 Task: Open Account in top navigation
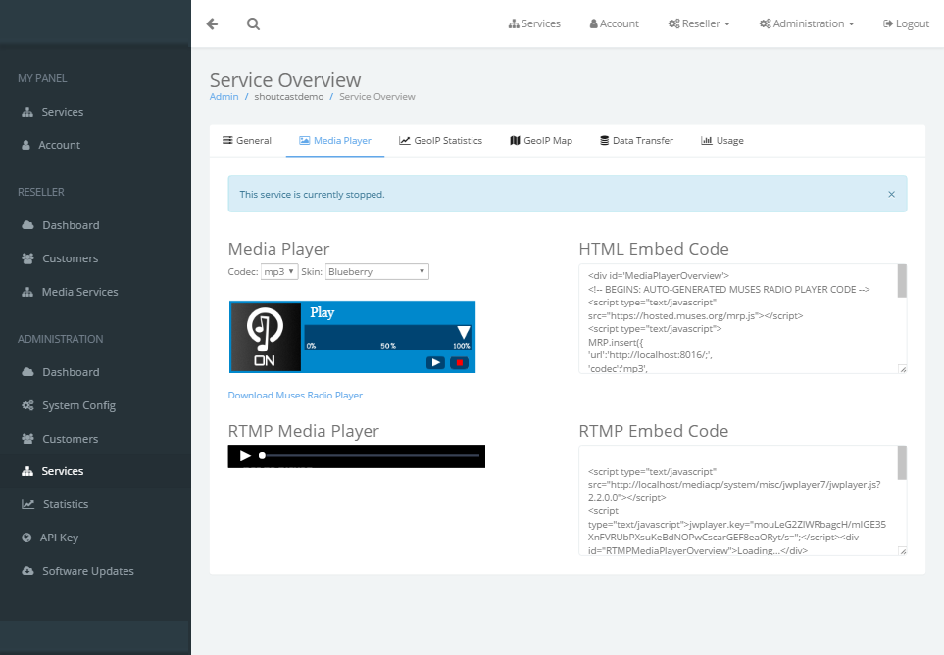[614, 23]
